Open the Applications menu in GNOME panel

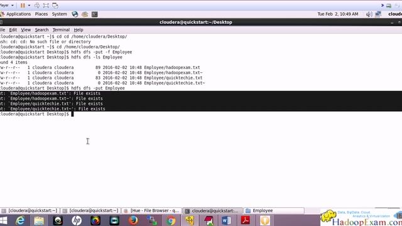tap(18, 14)
